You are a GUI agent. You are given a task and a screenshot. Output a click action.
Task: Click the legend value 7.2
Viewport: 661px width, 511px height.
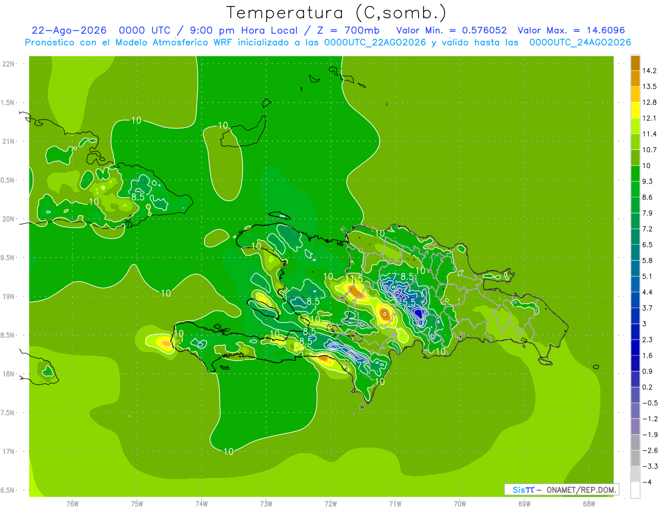(648, 229)
